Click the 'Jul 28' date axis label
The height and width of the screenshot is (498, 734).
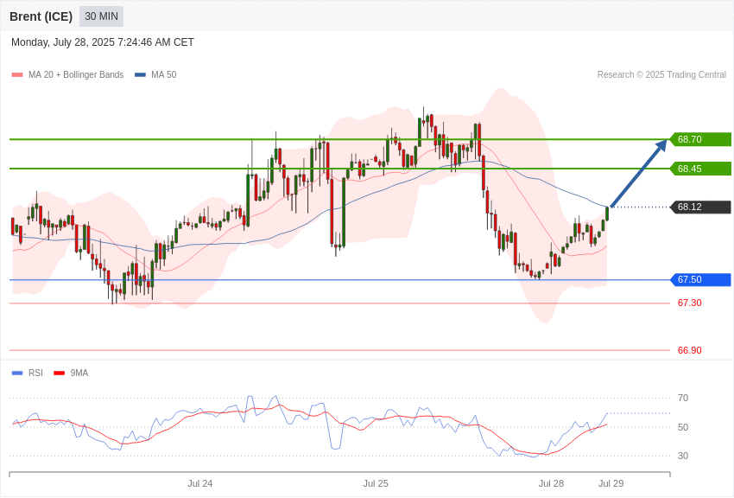click(x=551, y=483)
